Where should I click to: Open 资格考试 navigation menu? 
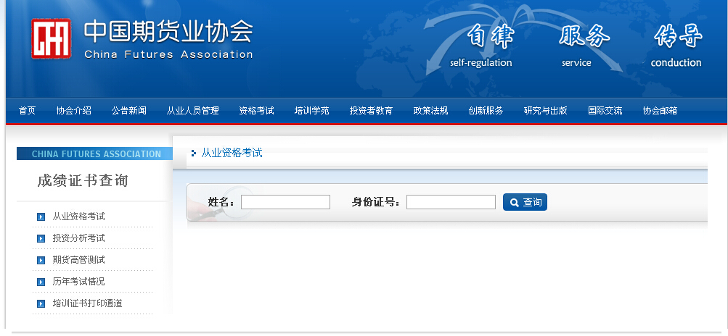[256, 111]
